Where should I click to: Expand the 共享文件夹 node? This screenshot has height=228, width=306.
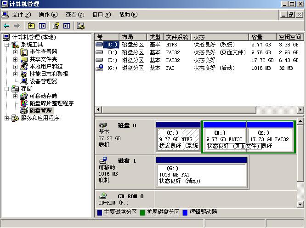tap(16, 59)
